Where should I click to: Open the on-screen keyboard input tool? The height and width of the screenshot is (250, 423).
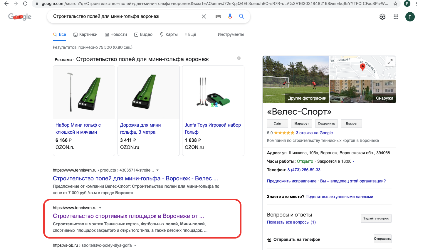click(x=218, y=16)
